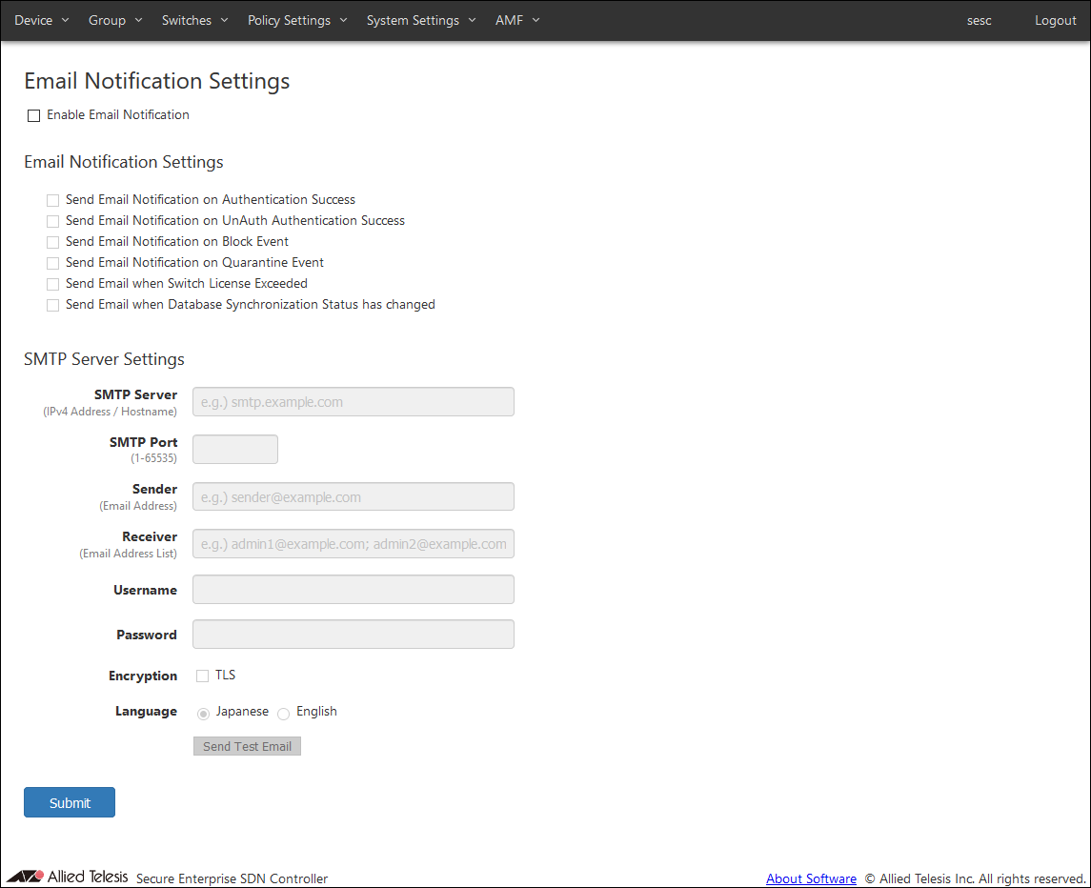The height and width of the screenshot is (888, 1091).
Task: Focus the SMTP Port field
Action: point(235,450)
